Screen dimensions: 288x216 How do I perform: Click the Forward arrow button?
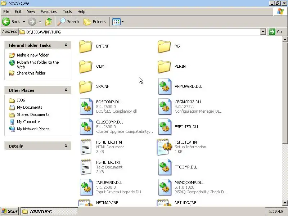[32, 22]
